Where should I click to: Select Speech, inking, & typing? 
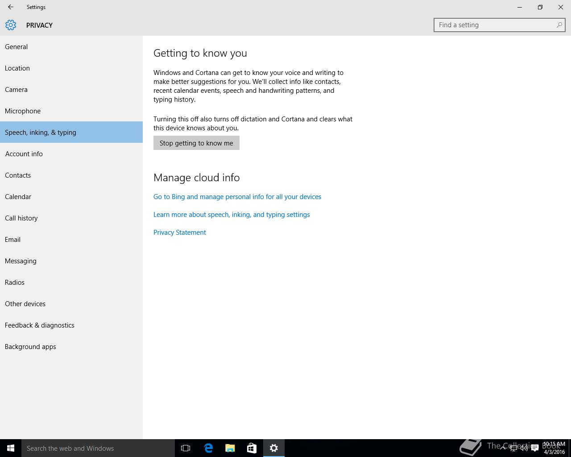click(71, 132)
